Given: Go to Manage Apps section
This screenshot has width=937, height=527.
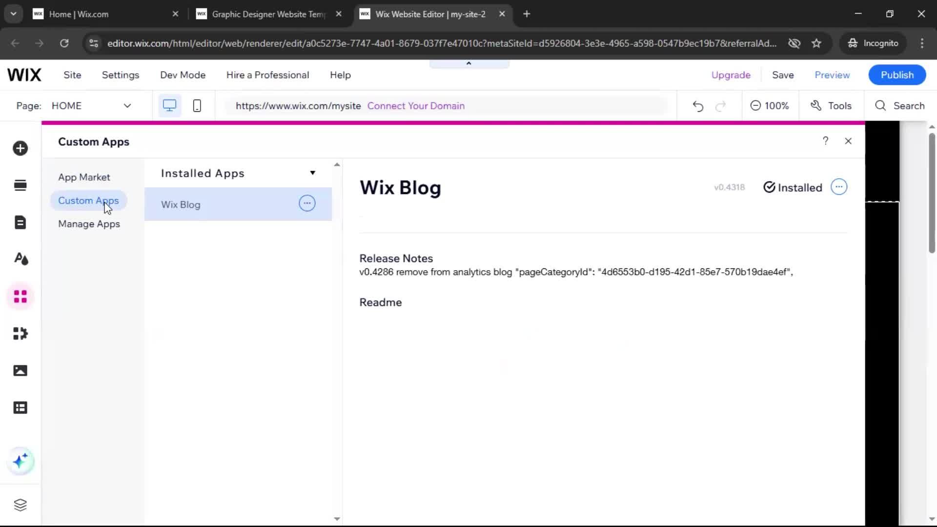Looking at the screenshot, I should pos(89,224).
